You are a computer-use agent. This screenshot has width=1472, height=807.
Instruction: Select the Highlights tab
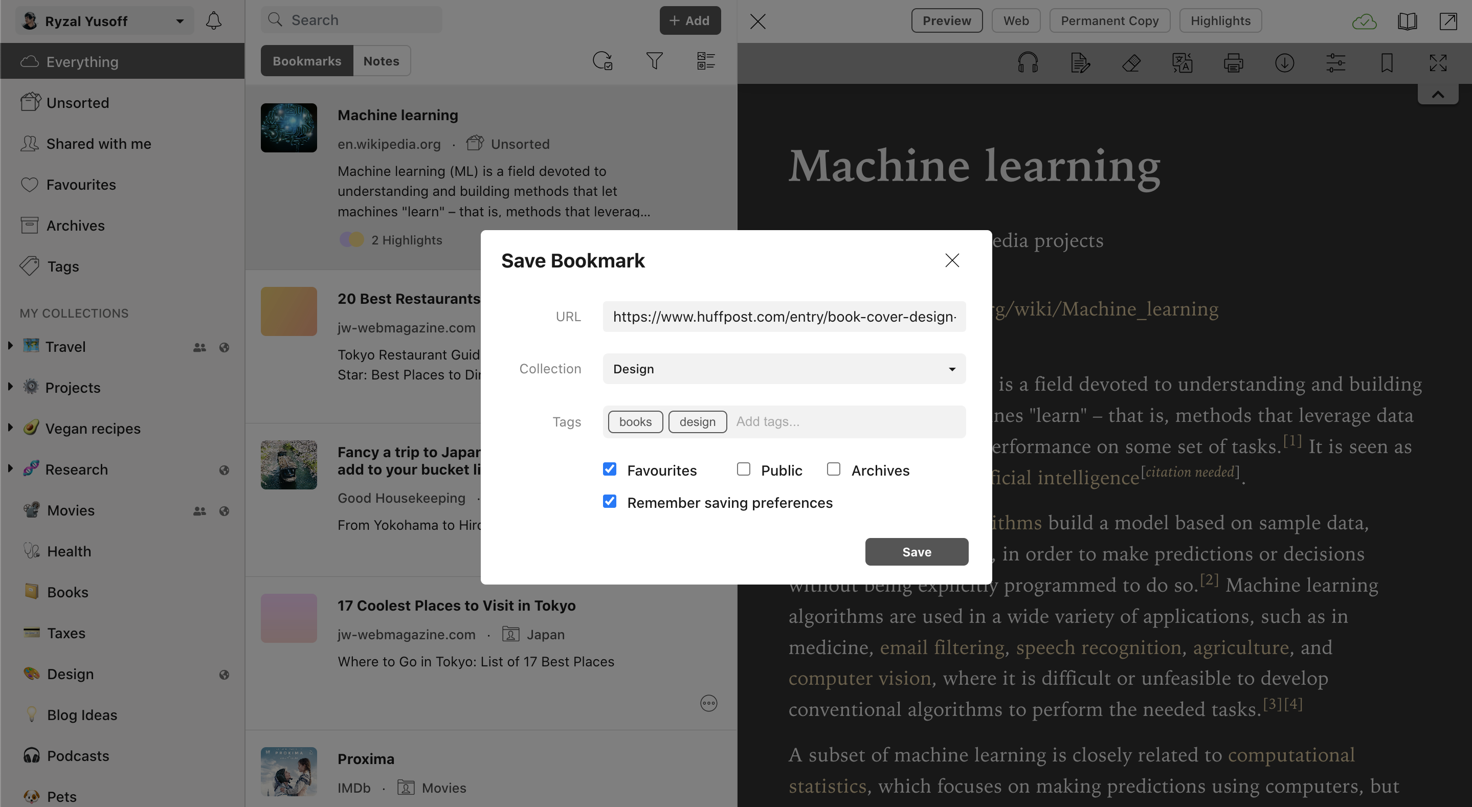pyautogui.click(x=1220, y=20)
